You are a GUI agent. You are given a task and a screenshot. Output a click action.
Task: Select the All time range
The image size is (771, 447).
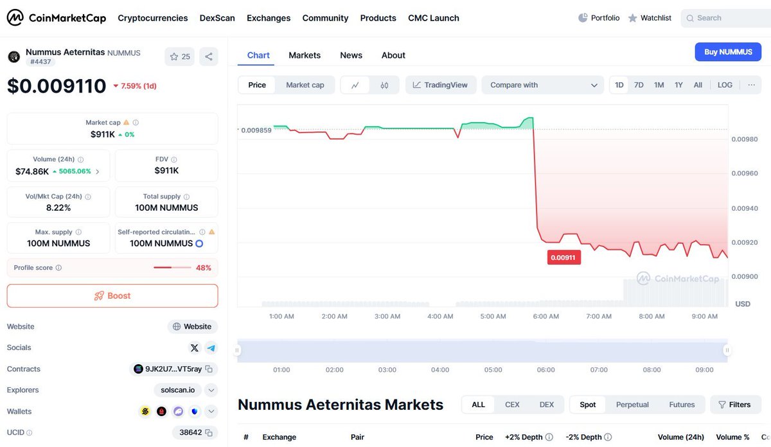pos(698,85)
